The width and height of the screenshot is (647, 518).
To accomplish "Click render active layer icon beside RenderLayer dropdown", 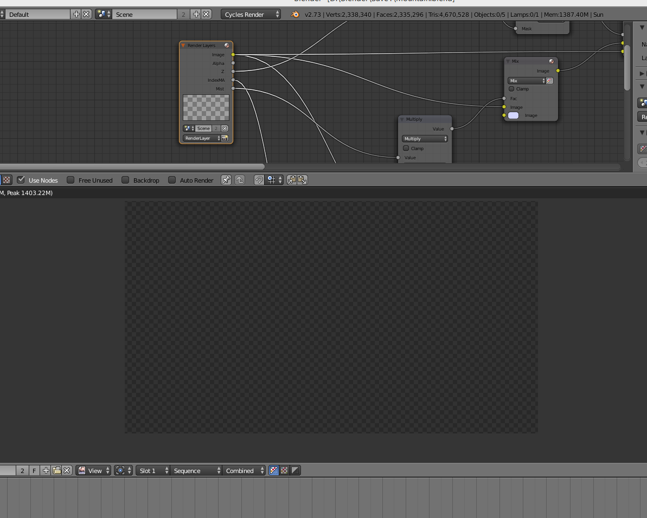I will coord(225,139).
